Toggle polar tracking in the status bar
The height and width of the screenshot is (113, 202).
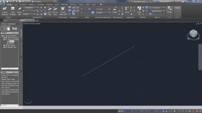141,111
